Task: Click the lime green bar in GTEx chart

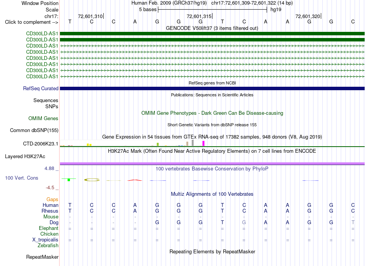Action: [158, 144]
